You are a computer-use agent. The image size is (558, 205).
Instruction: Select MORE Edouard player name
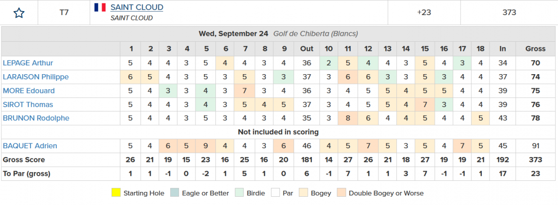click(x=29, y=91)
